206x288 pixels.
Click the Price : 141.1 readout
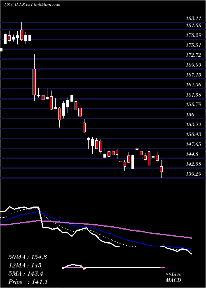tap(28, 282)
